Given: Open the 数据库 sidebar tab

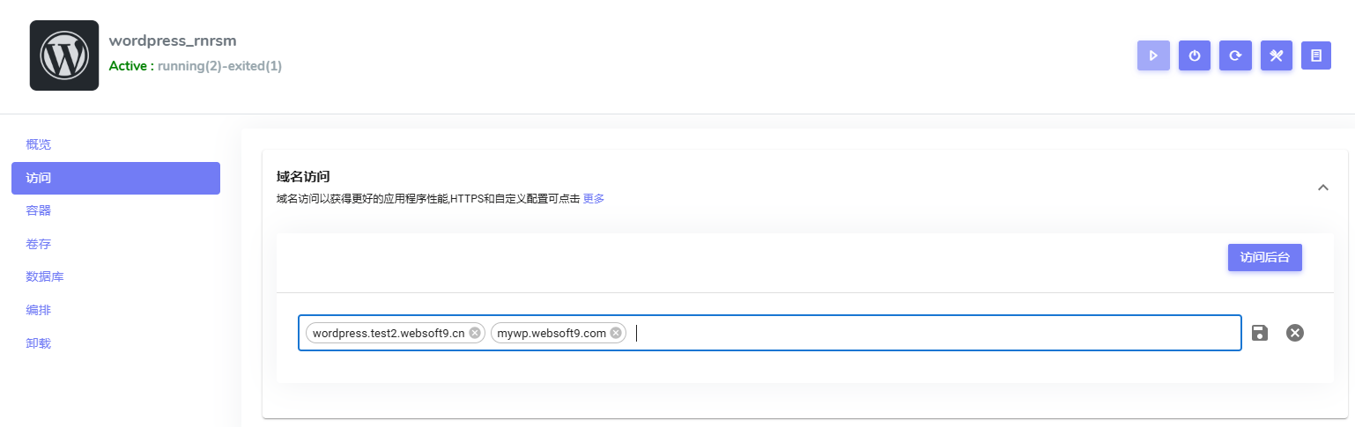Looking at the screenshot, I should tap(45, 276).
